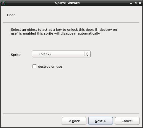Click the Sprite field label
The height and width of the screenshot is (128, 143).
pos(16,55)
